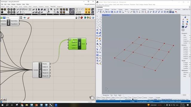Click the Open file icon in Grasshopper canvas toolbar
191x107 pixels.
[x=1, y=18]
